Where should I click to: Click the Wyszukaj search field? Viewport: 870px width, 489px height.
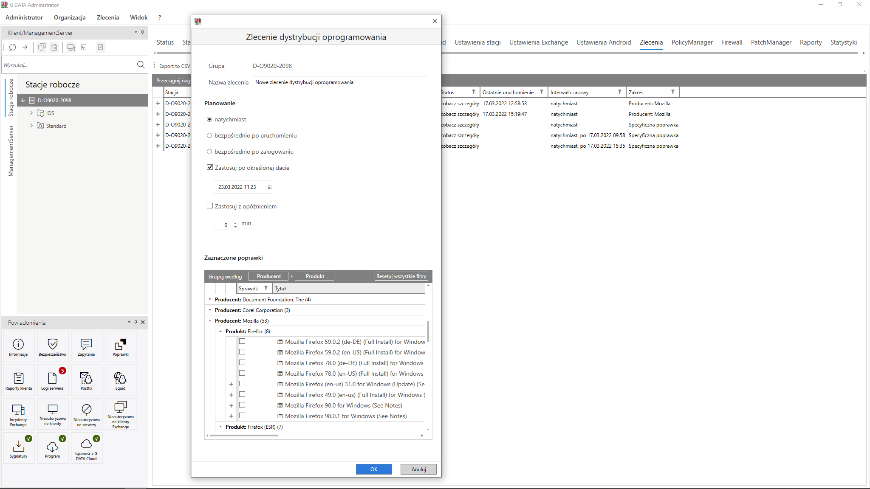[x=69, y=65]
